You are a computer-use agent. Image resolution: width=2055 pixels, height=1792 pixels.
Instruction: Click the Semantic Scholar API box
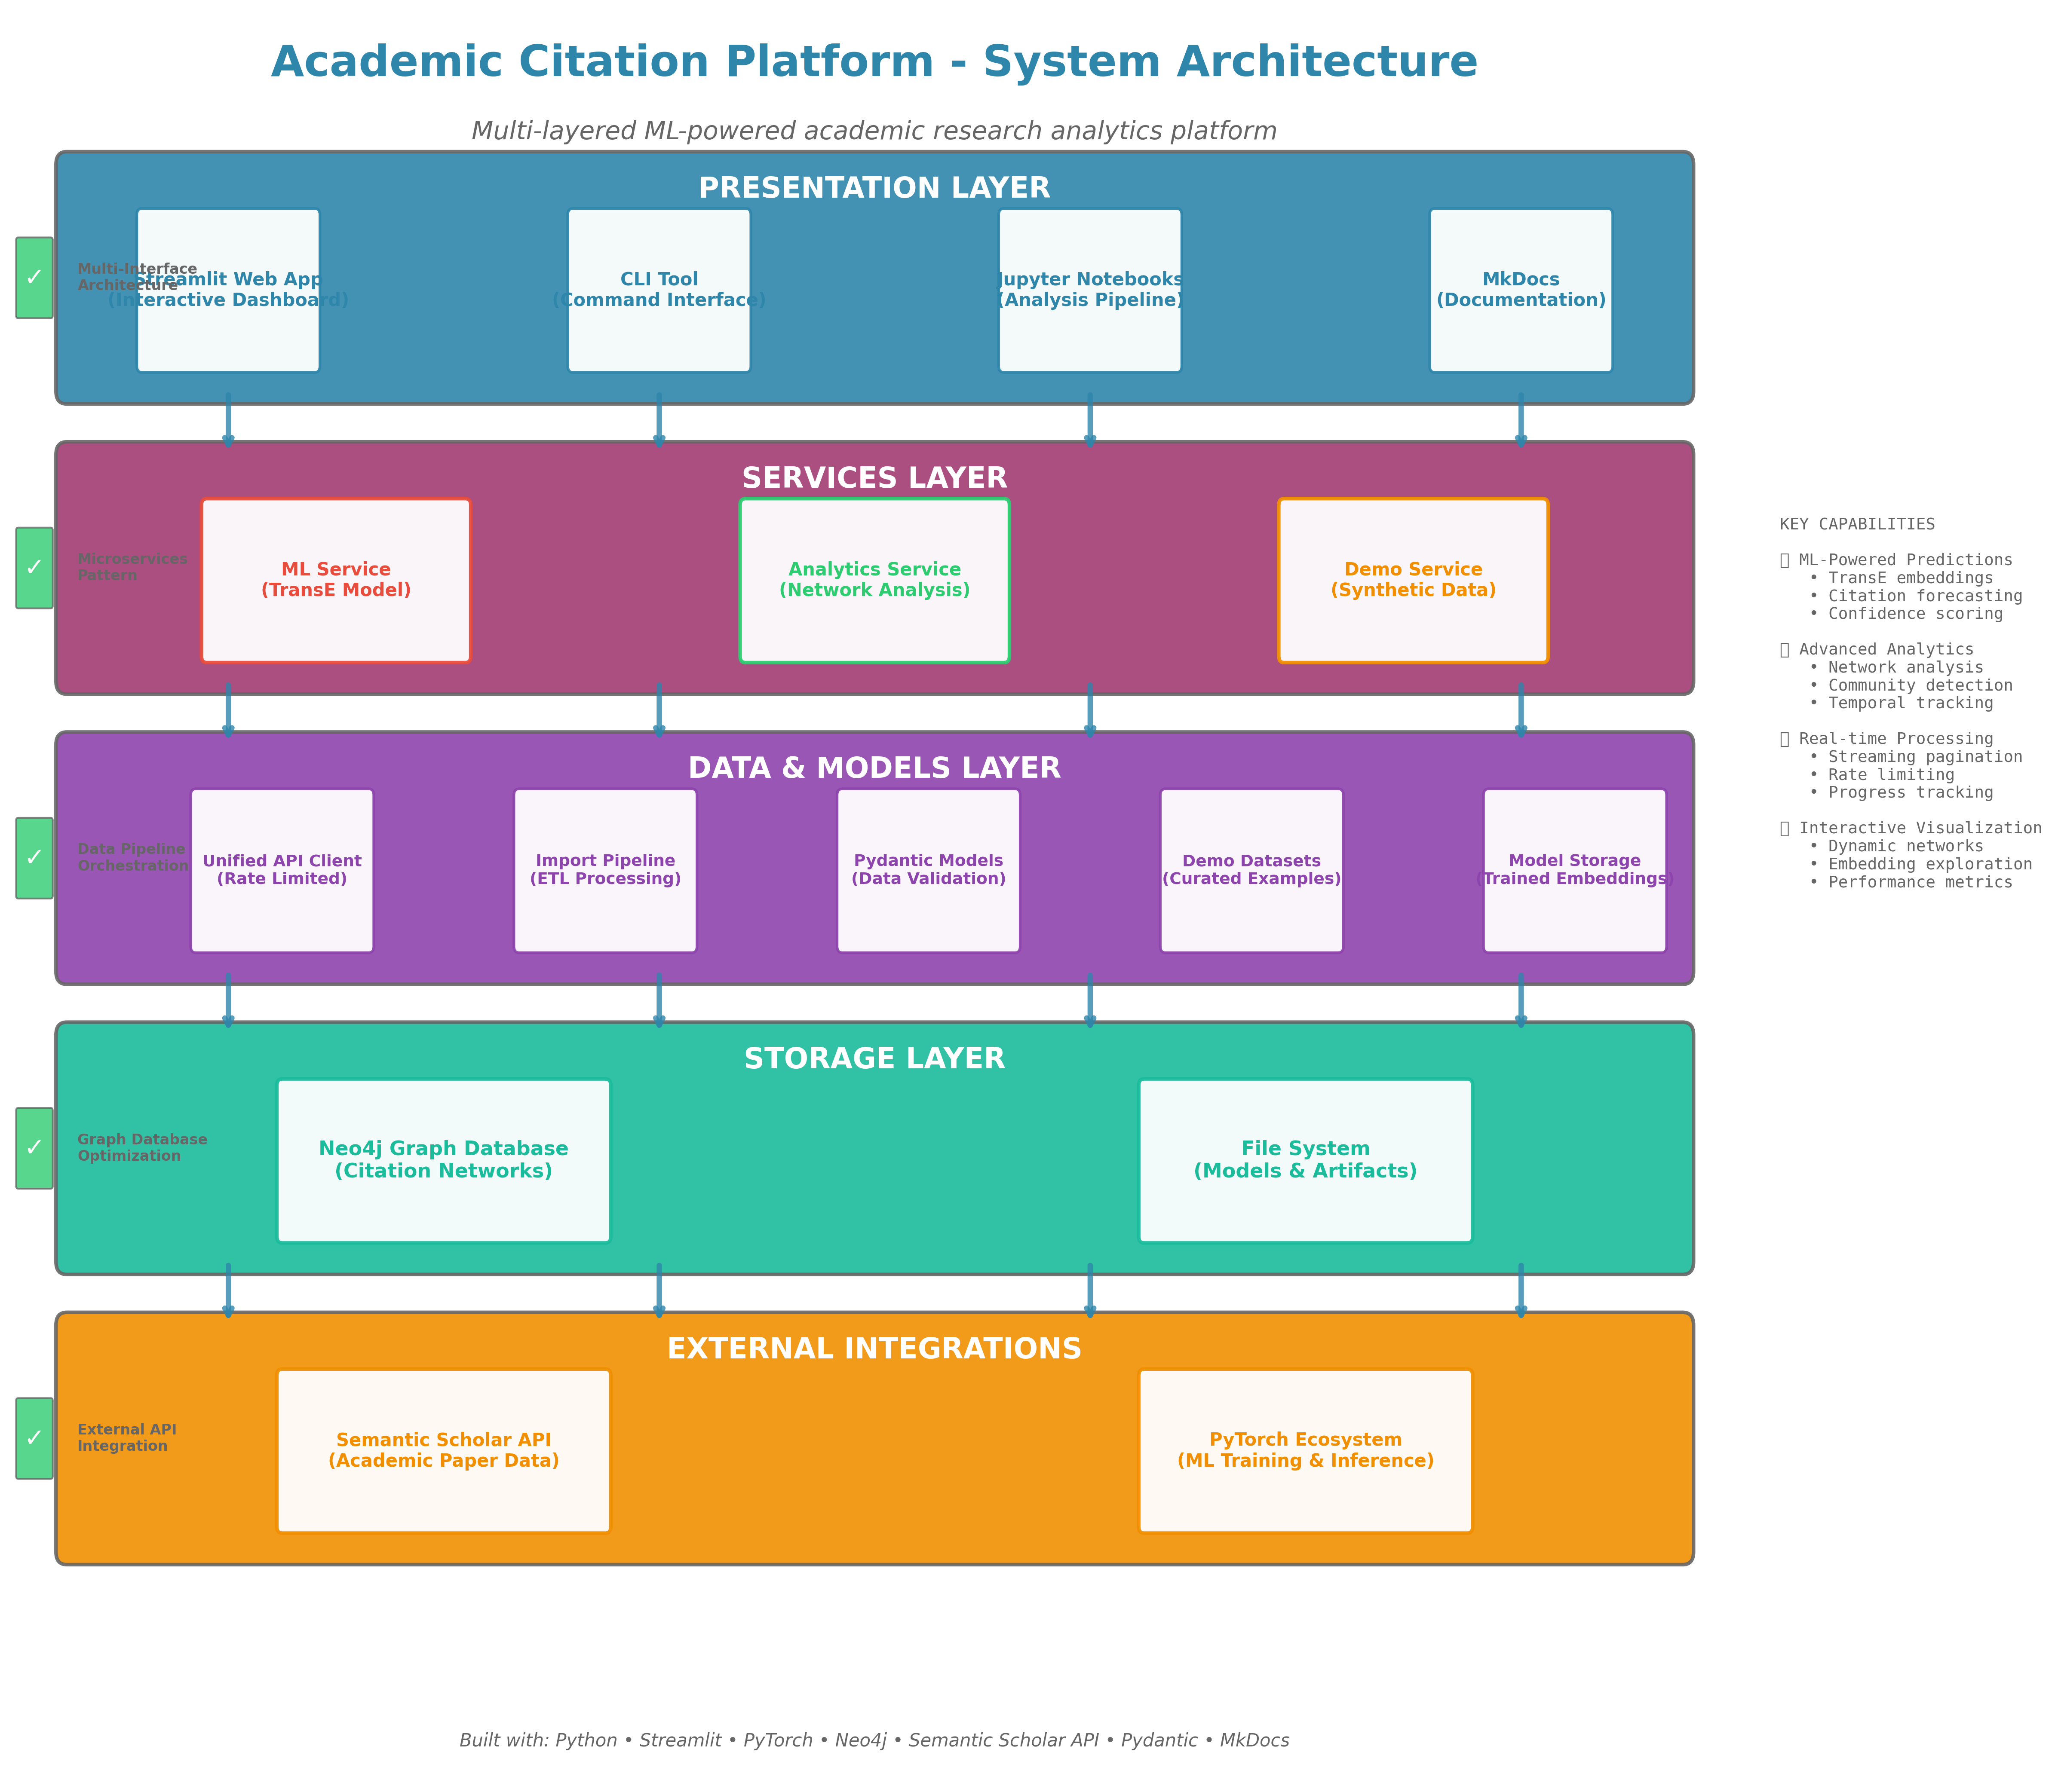coord(443,1450)
